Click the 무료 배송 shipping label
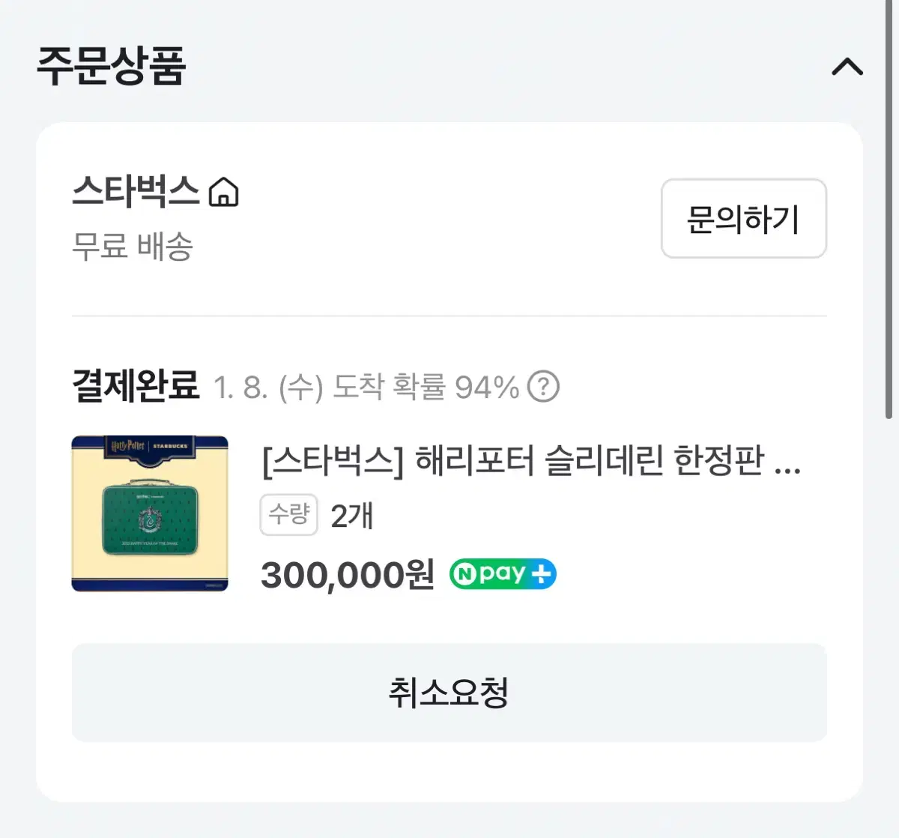 point(133,246)
